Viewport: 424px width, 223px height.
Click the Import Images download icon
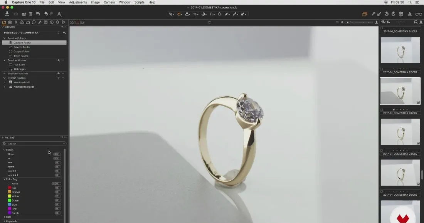coord(7,14)
